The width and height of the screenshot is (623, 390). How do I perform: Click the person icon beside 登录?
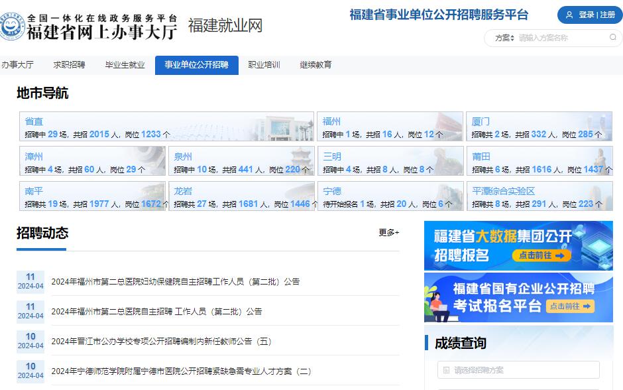point(571,15)
